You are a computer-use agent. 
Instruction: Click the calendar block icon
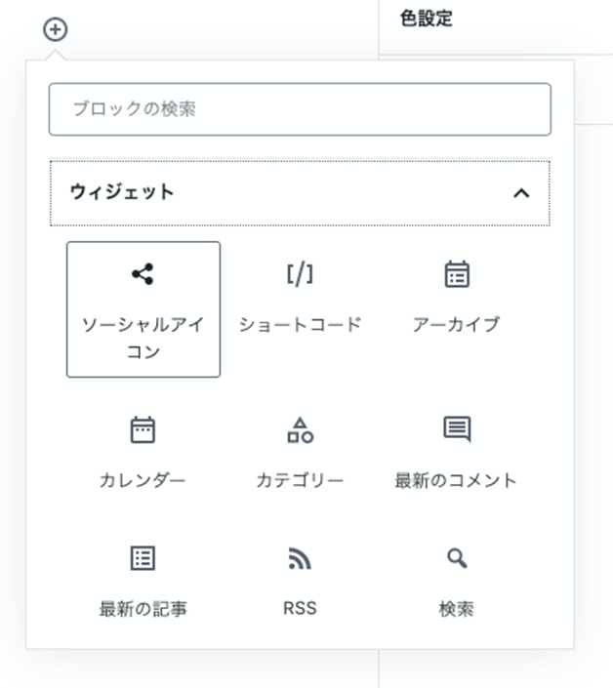coord(143,429)
